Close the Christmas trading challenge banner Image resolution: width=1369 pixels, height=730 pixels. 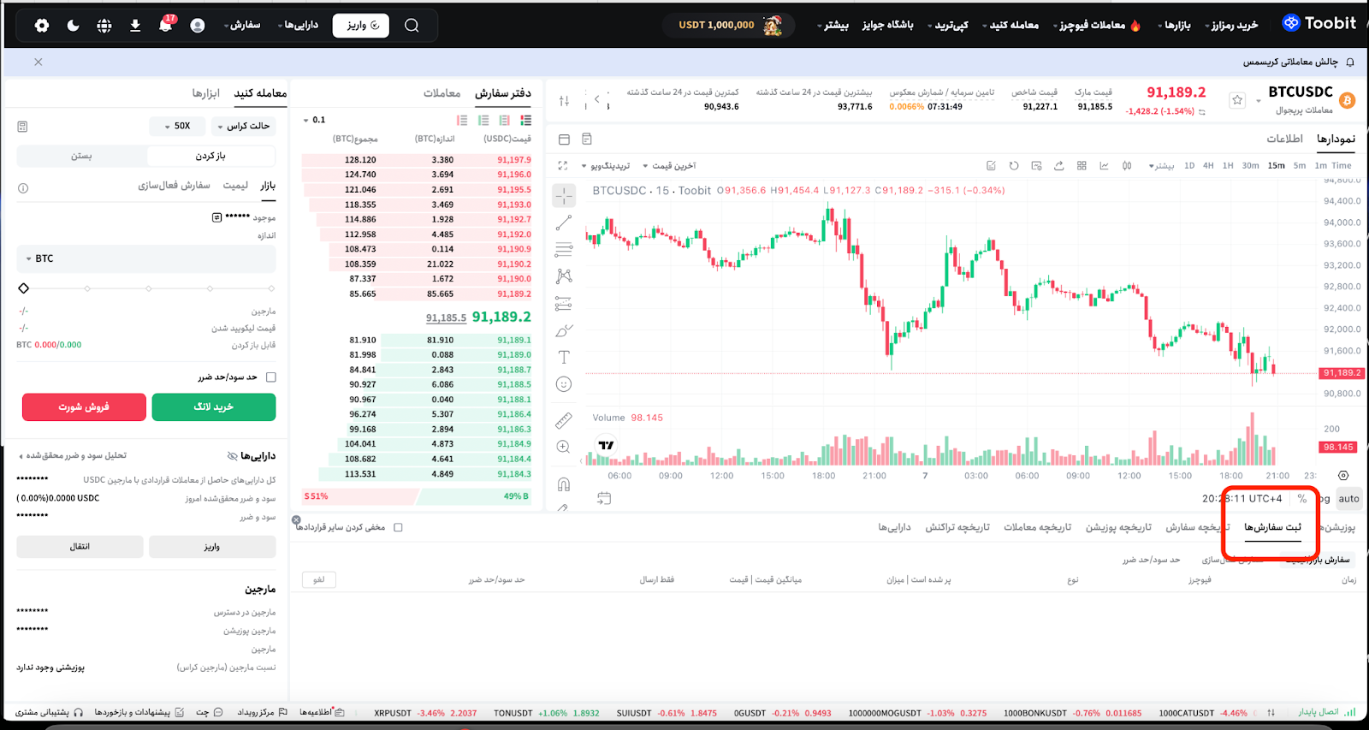click(x=38, y=62)
